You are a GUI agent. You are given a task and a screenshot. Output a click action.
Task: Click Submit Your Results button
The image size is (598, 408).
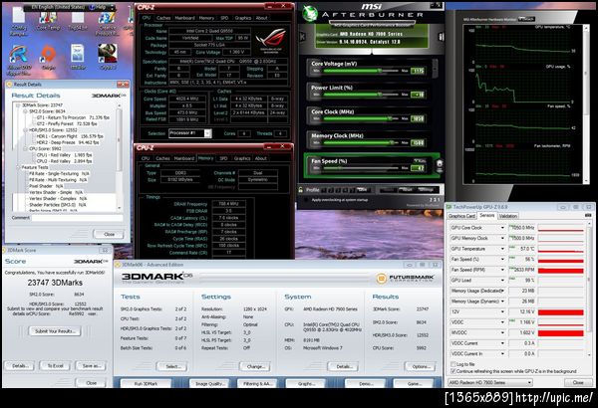tap(55, 331)
